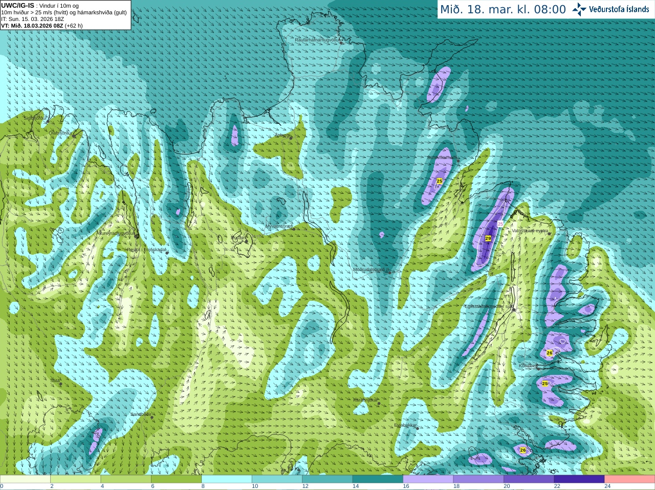655x490 pixels.
Task: Click the yellow 26 marker at the map's bottom
Action: click(x=522, y=450)
